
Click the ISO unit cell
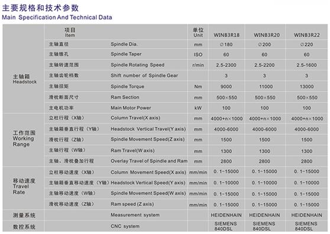pos(198,55)
